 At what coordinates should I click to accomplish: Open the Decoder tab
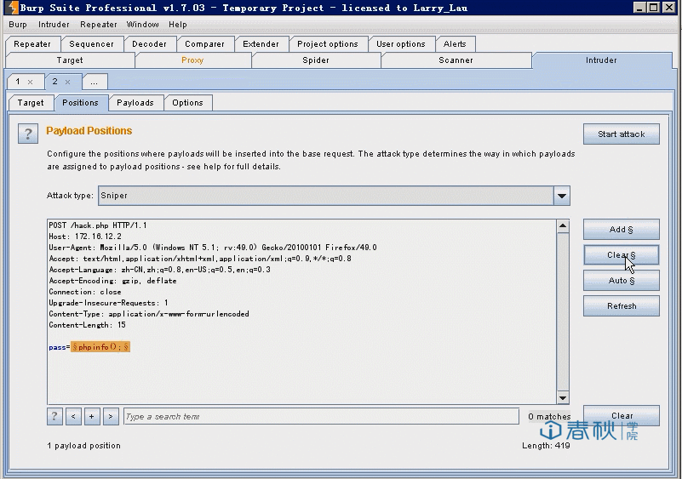click(149, 44)
